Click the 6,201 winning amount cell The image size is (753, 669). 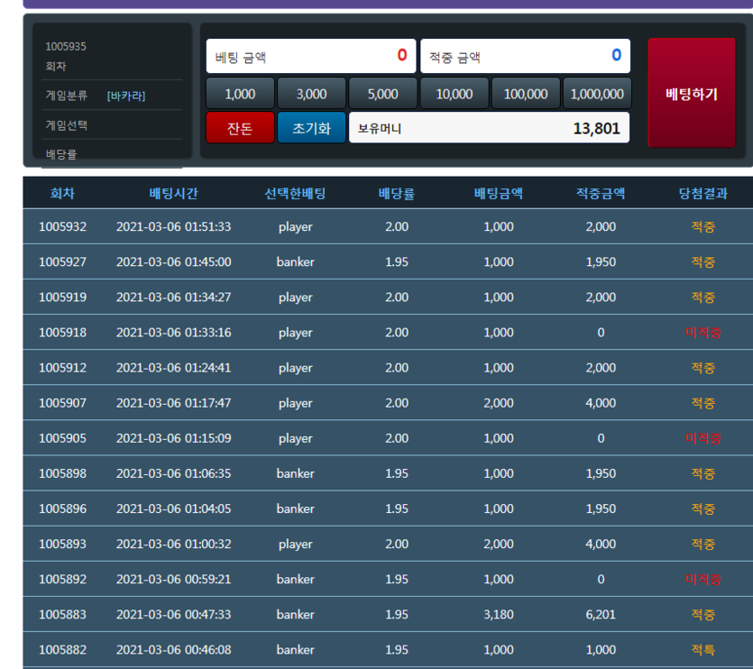click(x=601, y=614)
